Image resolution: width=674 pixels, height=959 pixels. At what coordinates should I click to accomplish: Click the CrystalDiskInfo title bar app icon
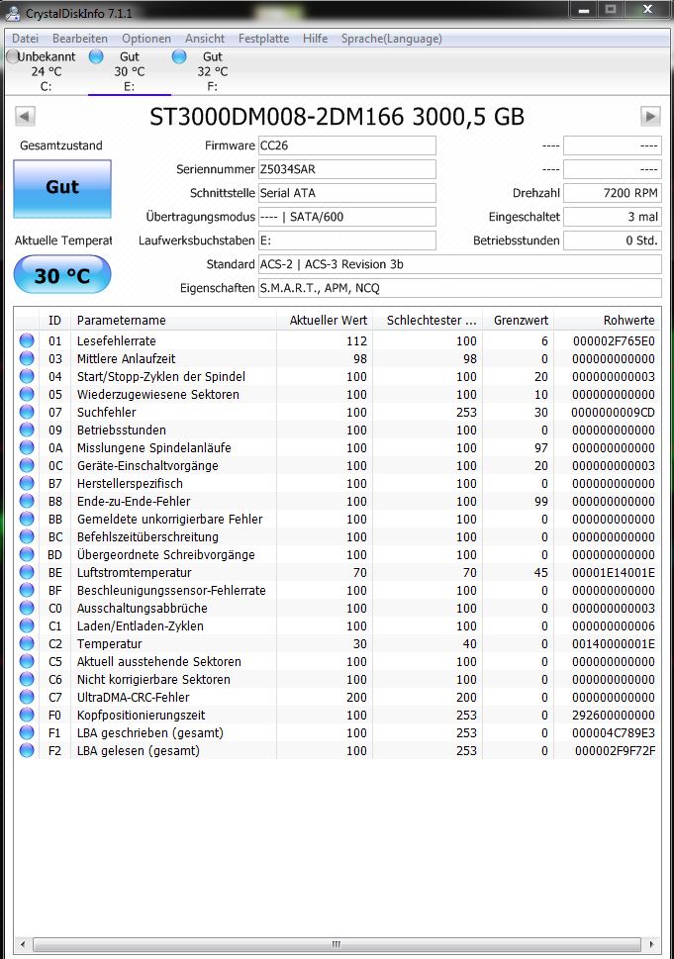click(x=12, y=12)
